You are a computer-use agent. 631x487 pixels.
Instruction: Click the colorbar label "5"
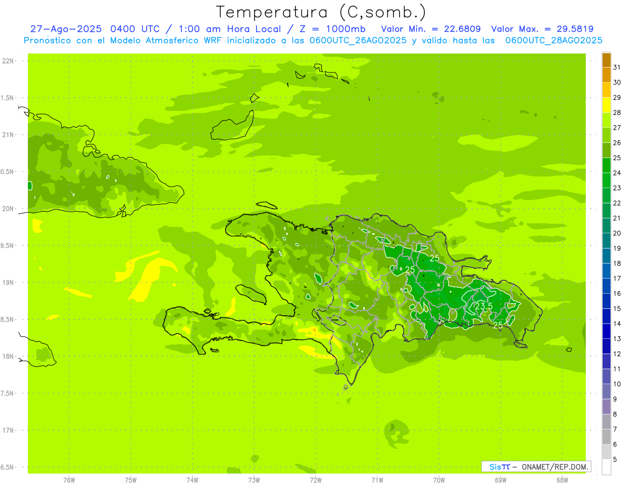pyautogui.click(x=615, y=459)
